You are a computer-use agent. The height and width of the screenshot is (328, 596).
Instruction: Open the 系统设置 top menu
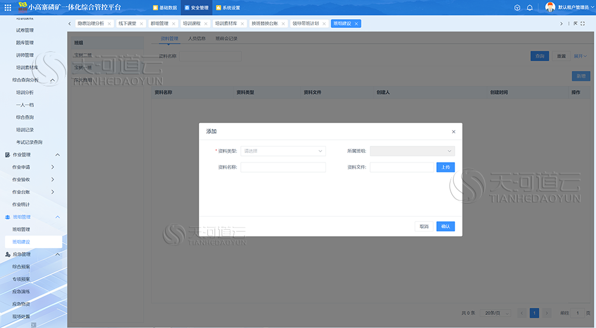(x=228, y=8)
